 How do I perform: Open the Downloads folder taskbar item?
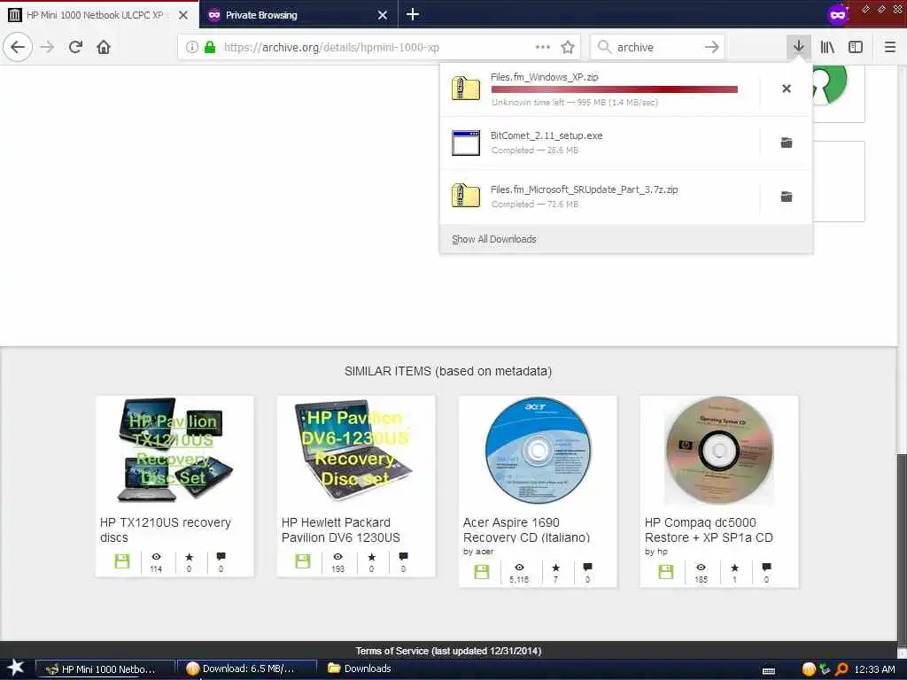pyautogui.click(x=360, y=668)
